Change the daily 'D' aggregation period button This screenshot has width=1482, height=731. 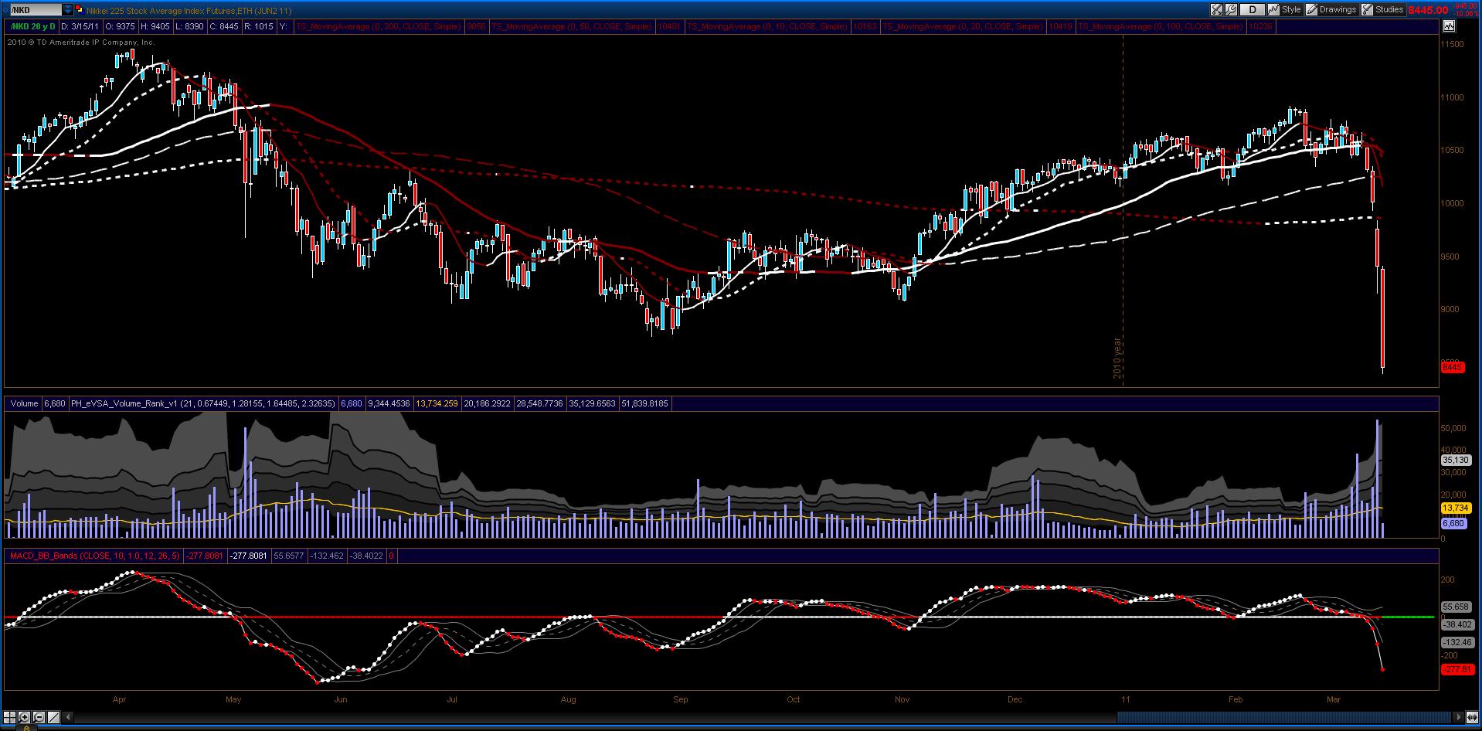1253,10
